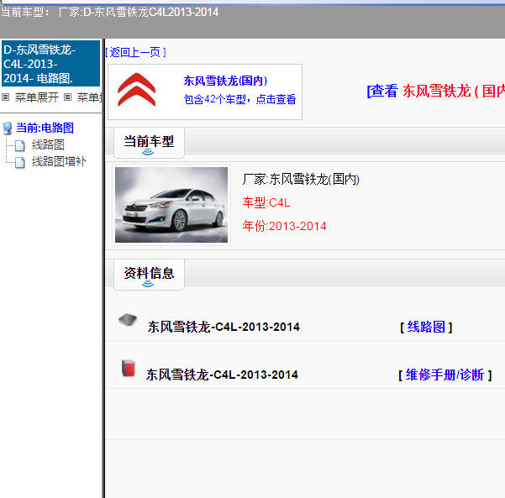Select the 当前车型 tab header
The height and width of the screenshot is (498, 505).
tap(149, 143)
